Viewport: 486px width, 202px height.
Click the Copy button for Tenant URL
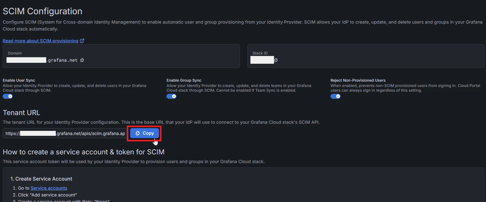click(x=144, y=133)
